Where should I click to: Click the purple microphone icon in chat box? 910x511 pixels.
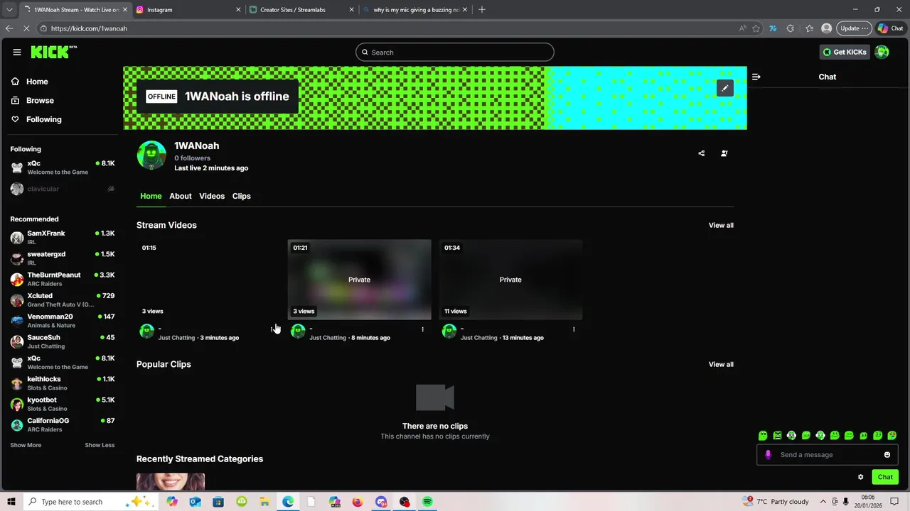click(x=768, y=455)
